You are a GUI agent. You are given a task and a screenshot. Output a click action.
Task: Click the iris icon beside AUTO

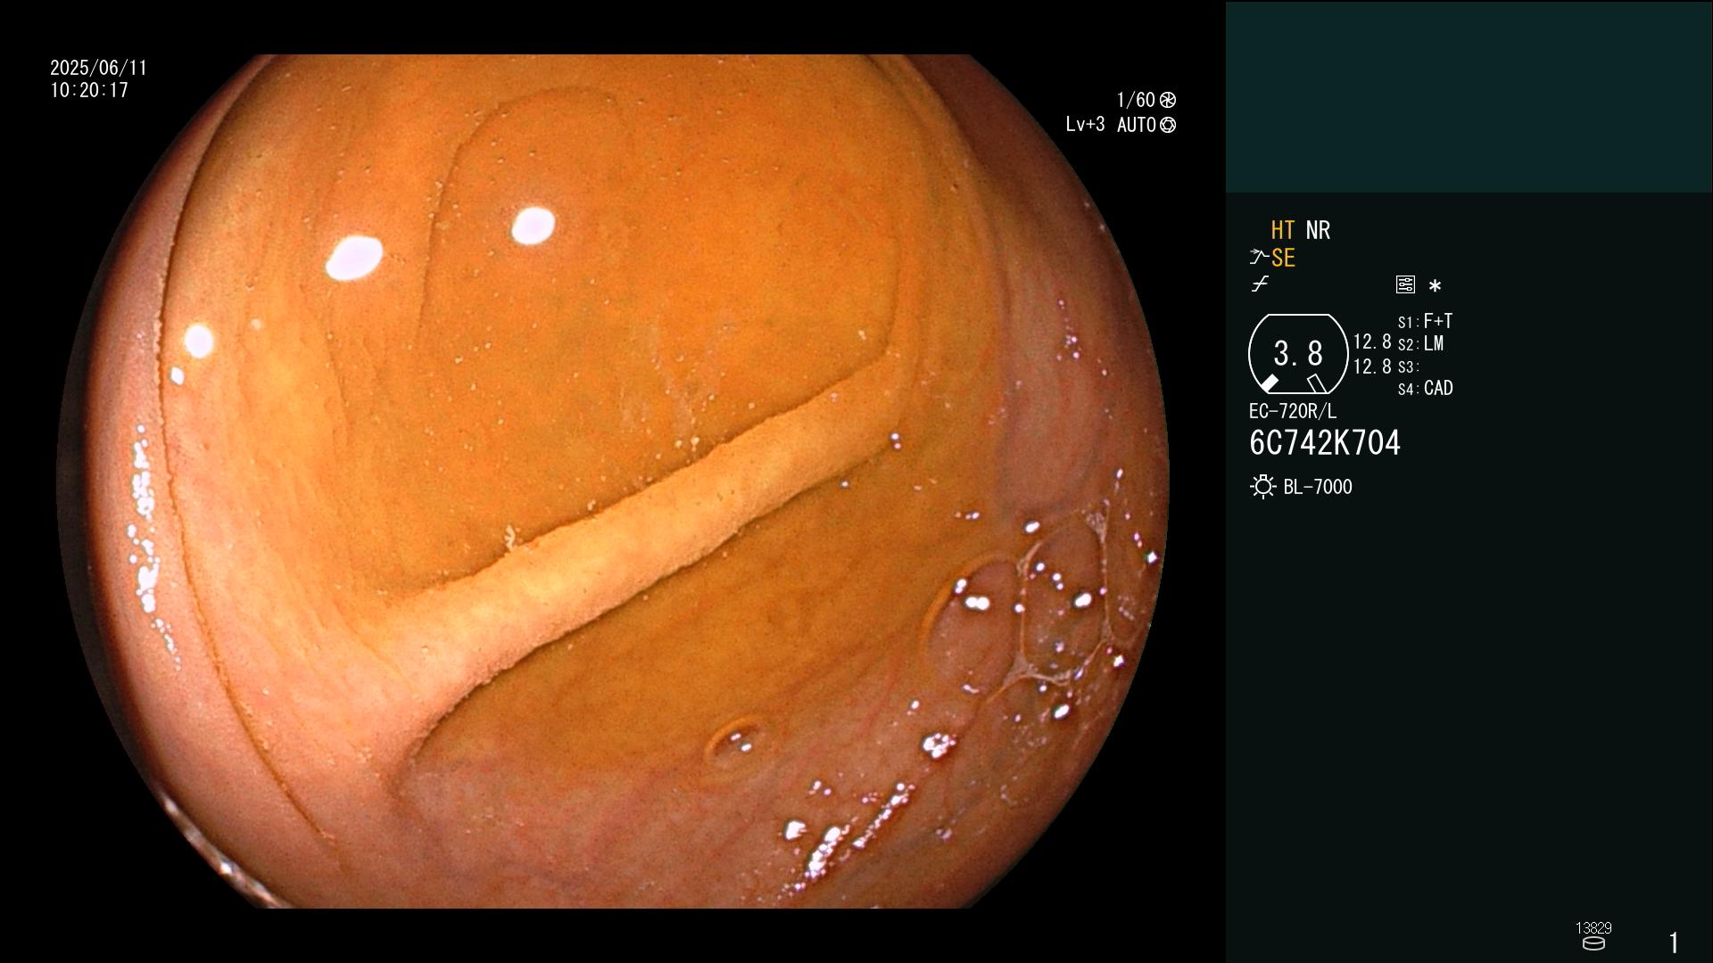pos(1168,125)
